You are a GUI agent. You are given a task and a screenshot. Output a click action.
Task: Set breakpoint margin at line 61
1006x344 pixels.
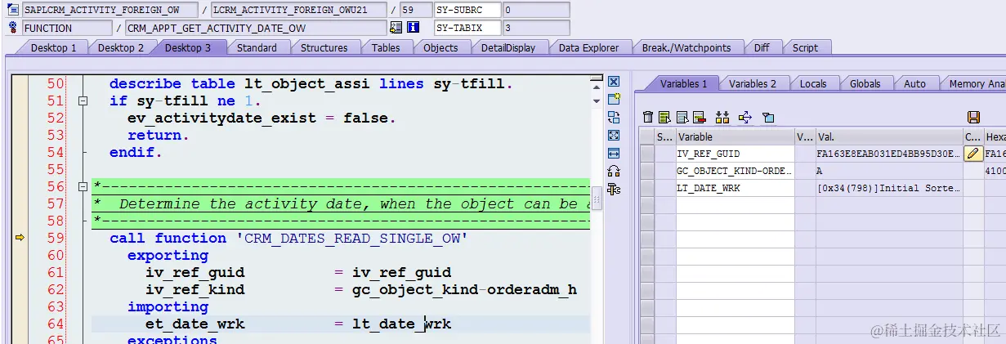[x=20, y=272]
